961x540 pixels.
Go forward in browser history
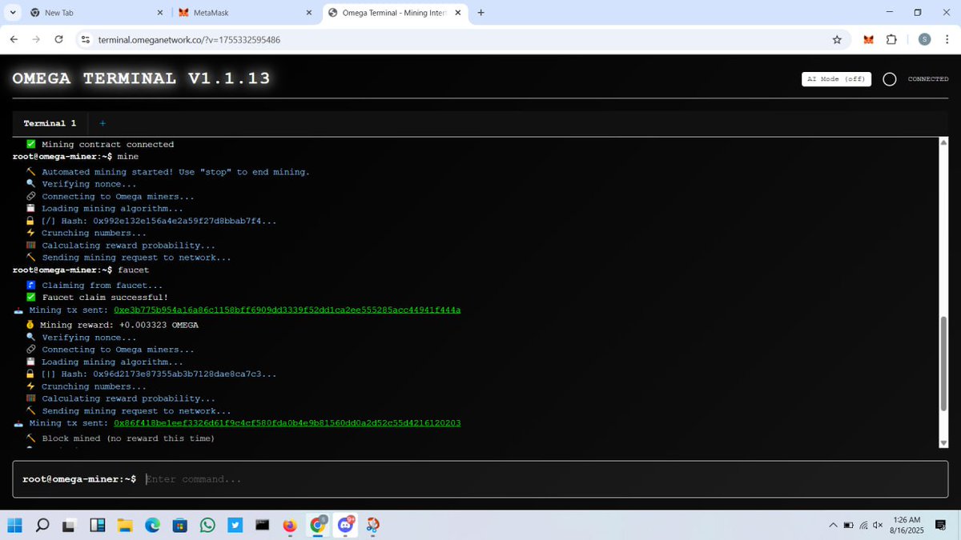click(x=36, y=39)
